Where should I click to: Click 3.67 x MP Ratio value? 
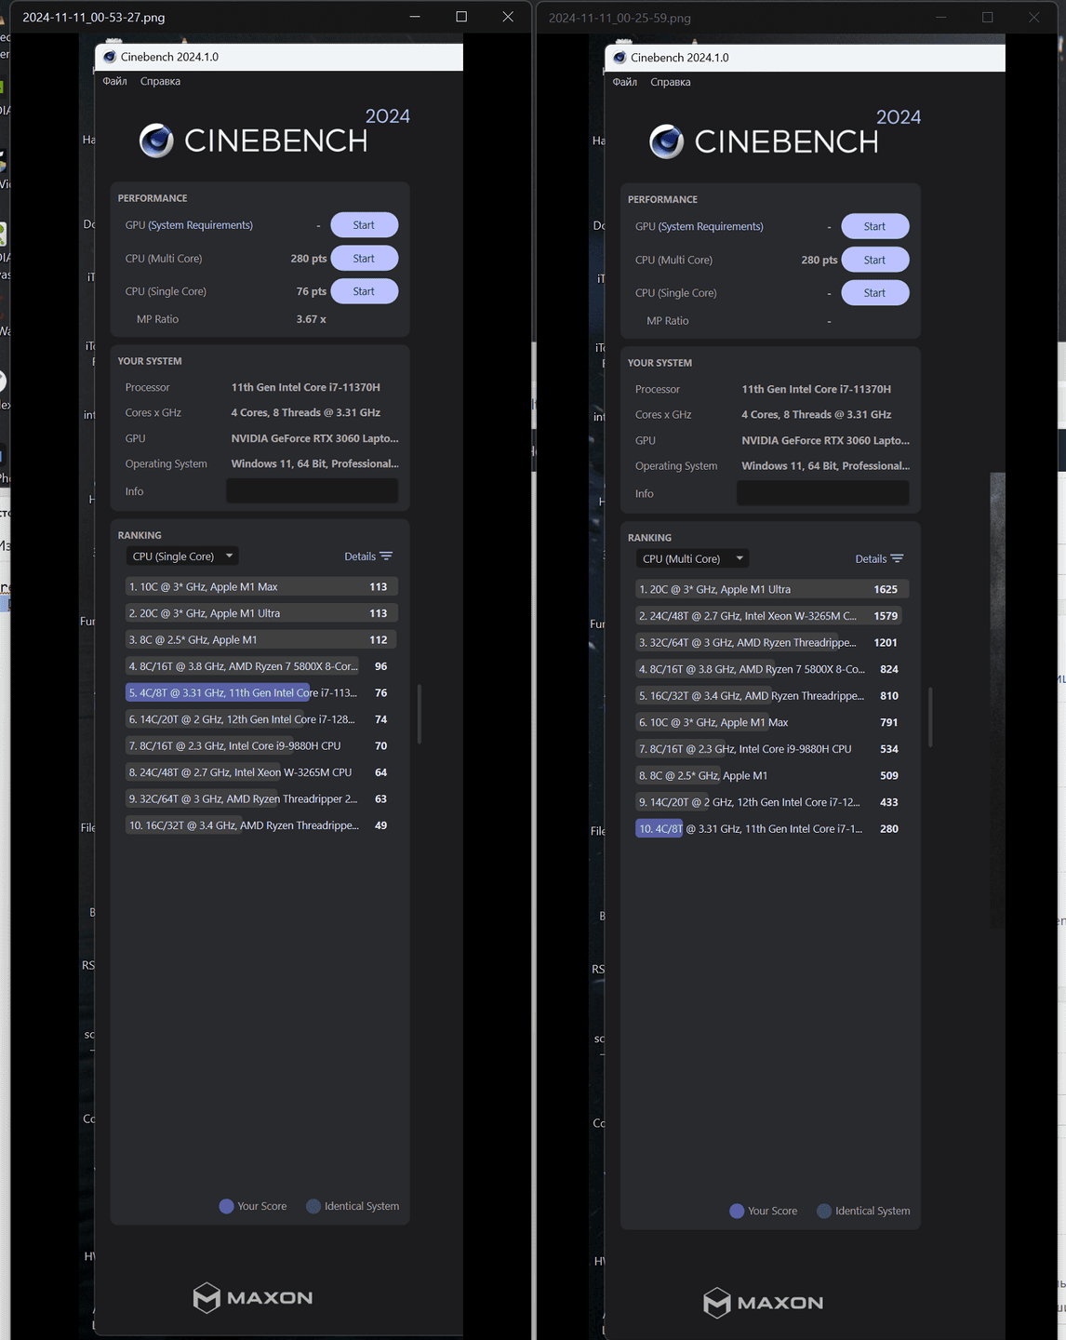[x=311, y=319]
